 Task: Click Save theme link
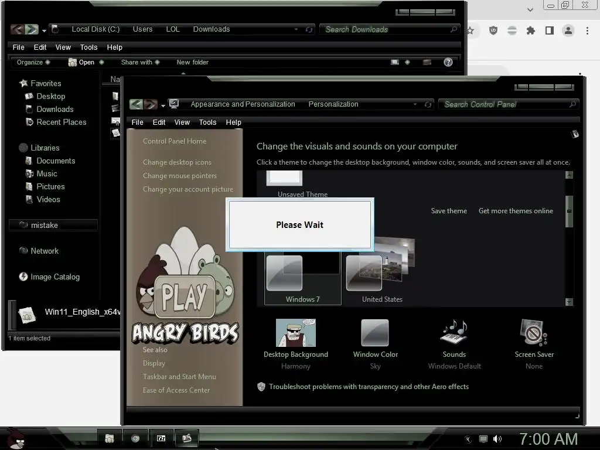click(x=449, y=211)
